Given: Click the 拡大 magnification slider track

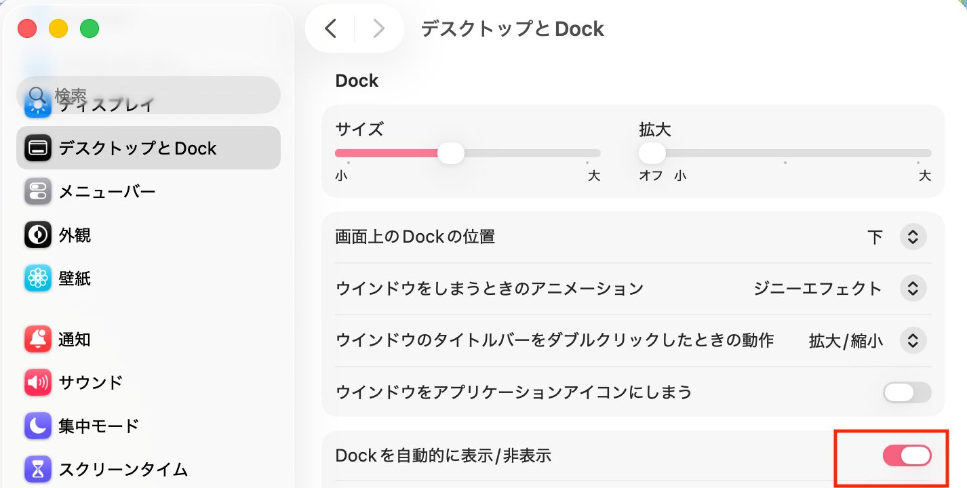Looking at the screenshot, I should pyautogui.click(x=787, y=153).
